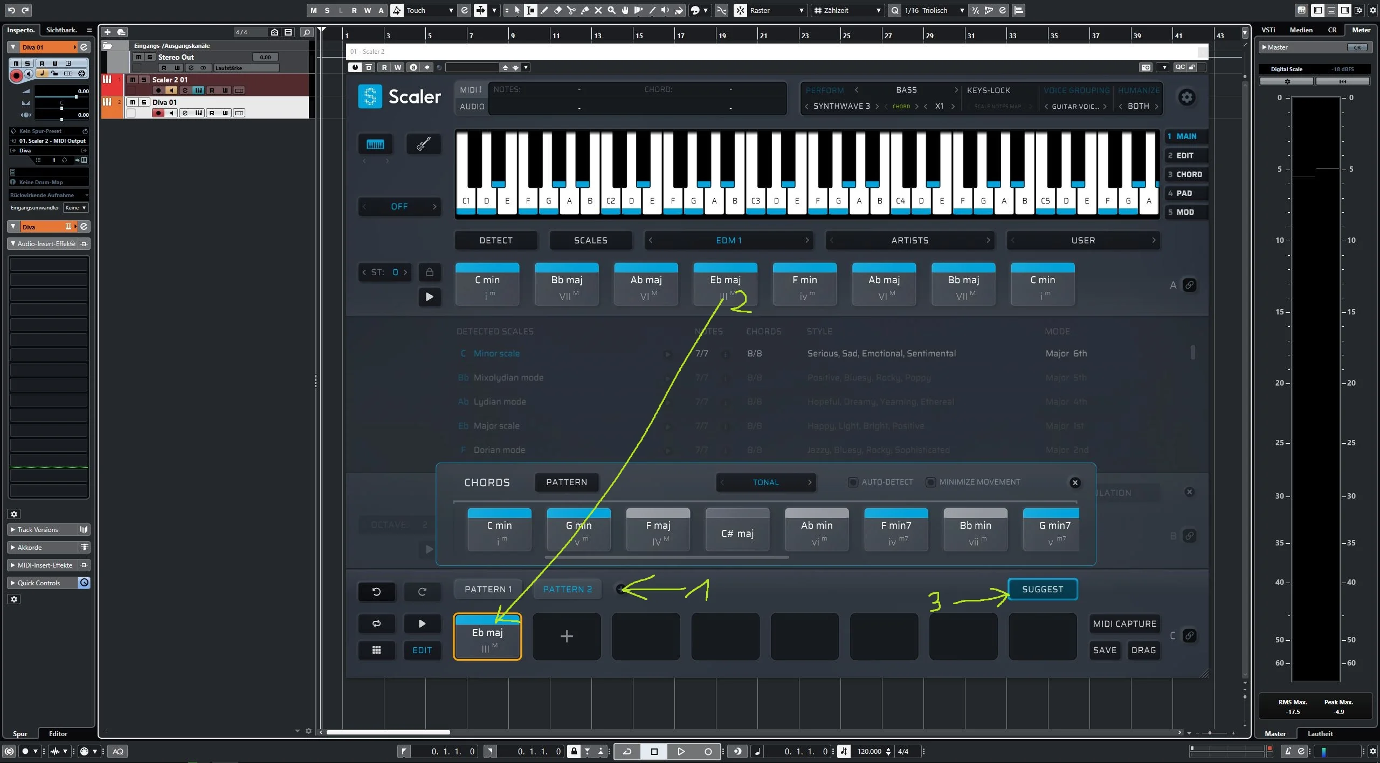Image resolution: width=1380 pixels, height=763 pixels.
Task: Enable AUTO-DETECT checkbox
Action: click(853, 482)
